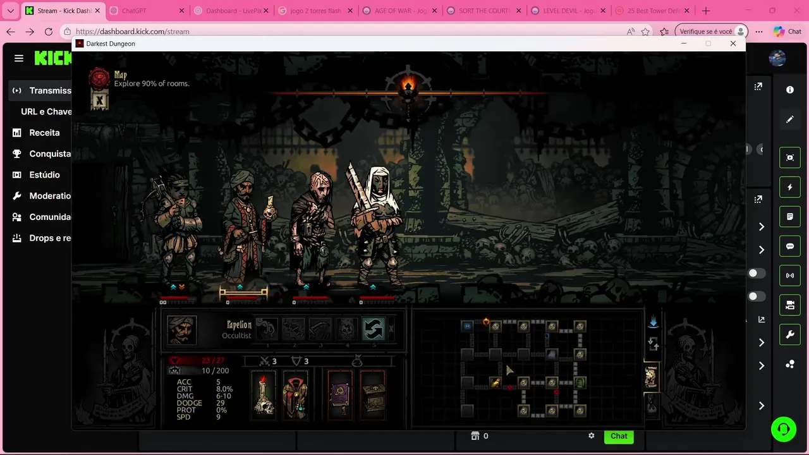Click the retreat banner icon below quest seal
Image resolution: width=809 pixels, height=455 pixels.
[x=99, y=100]
